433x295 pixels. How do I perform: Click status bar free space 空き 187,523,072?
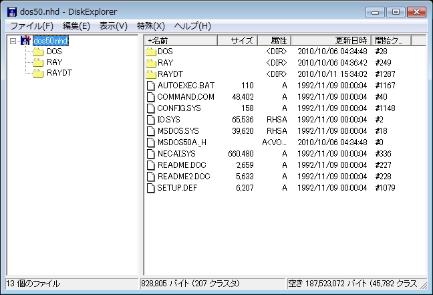pos(353,284)
